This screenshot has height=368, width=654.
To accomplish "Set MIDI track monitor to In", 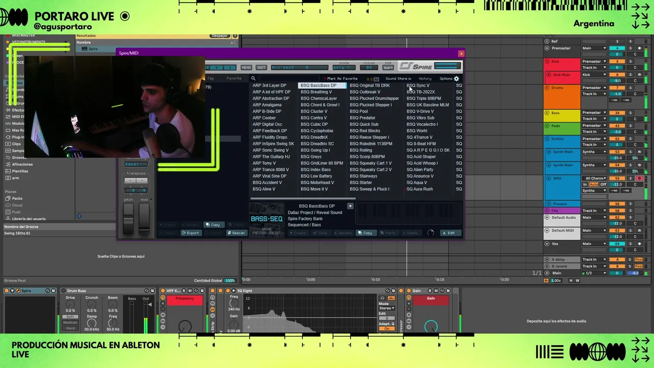I will pos(585,185).
